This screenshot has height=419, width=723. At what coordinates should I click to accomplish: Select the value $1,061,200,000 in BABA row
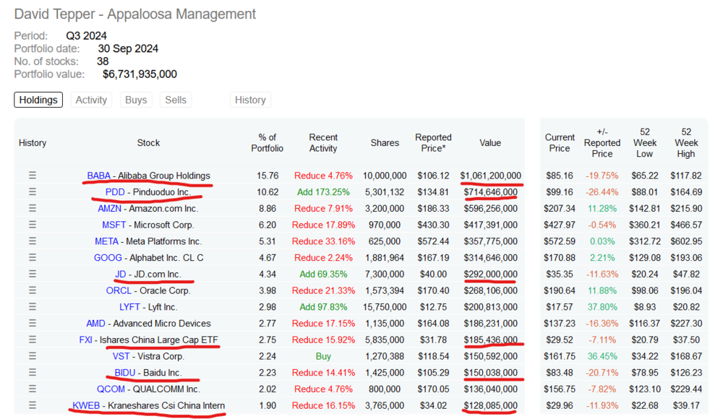tap(491, 176)
